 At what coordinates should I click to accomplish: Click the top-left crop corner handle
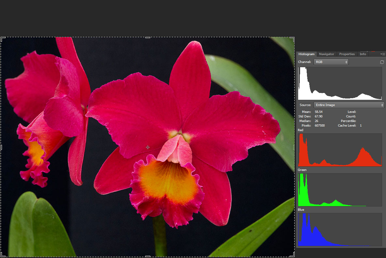[x=3, y=39]
